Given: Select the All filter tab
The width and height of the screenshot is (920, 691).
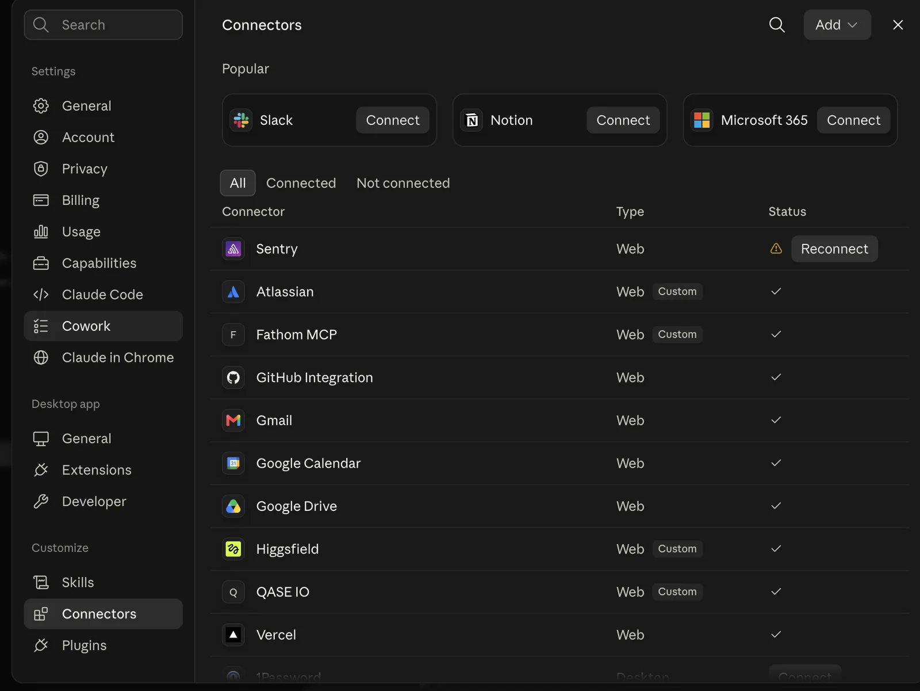Looking at the screenshot, I should click(x=237, y=183).
